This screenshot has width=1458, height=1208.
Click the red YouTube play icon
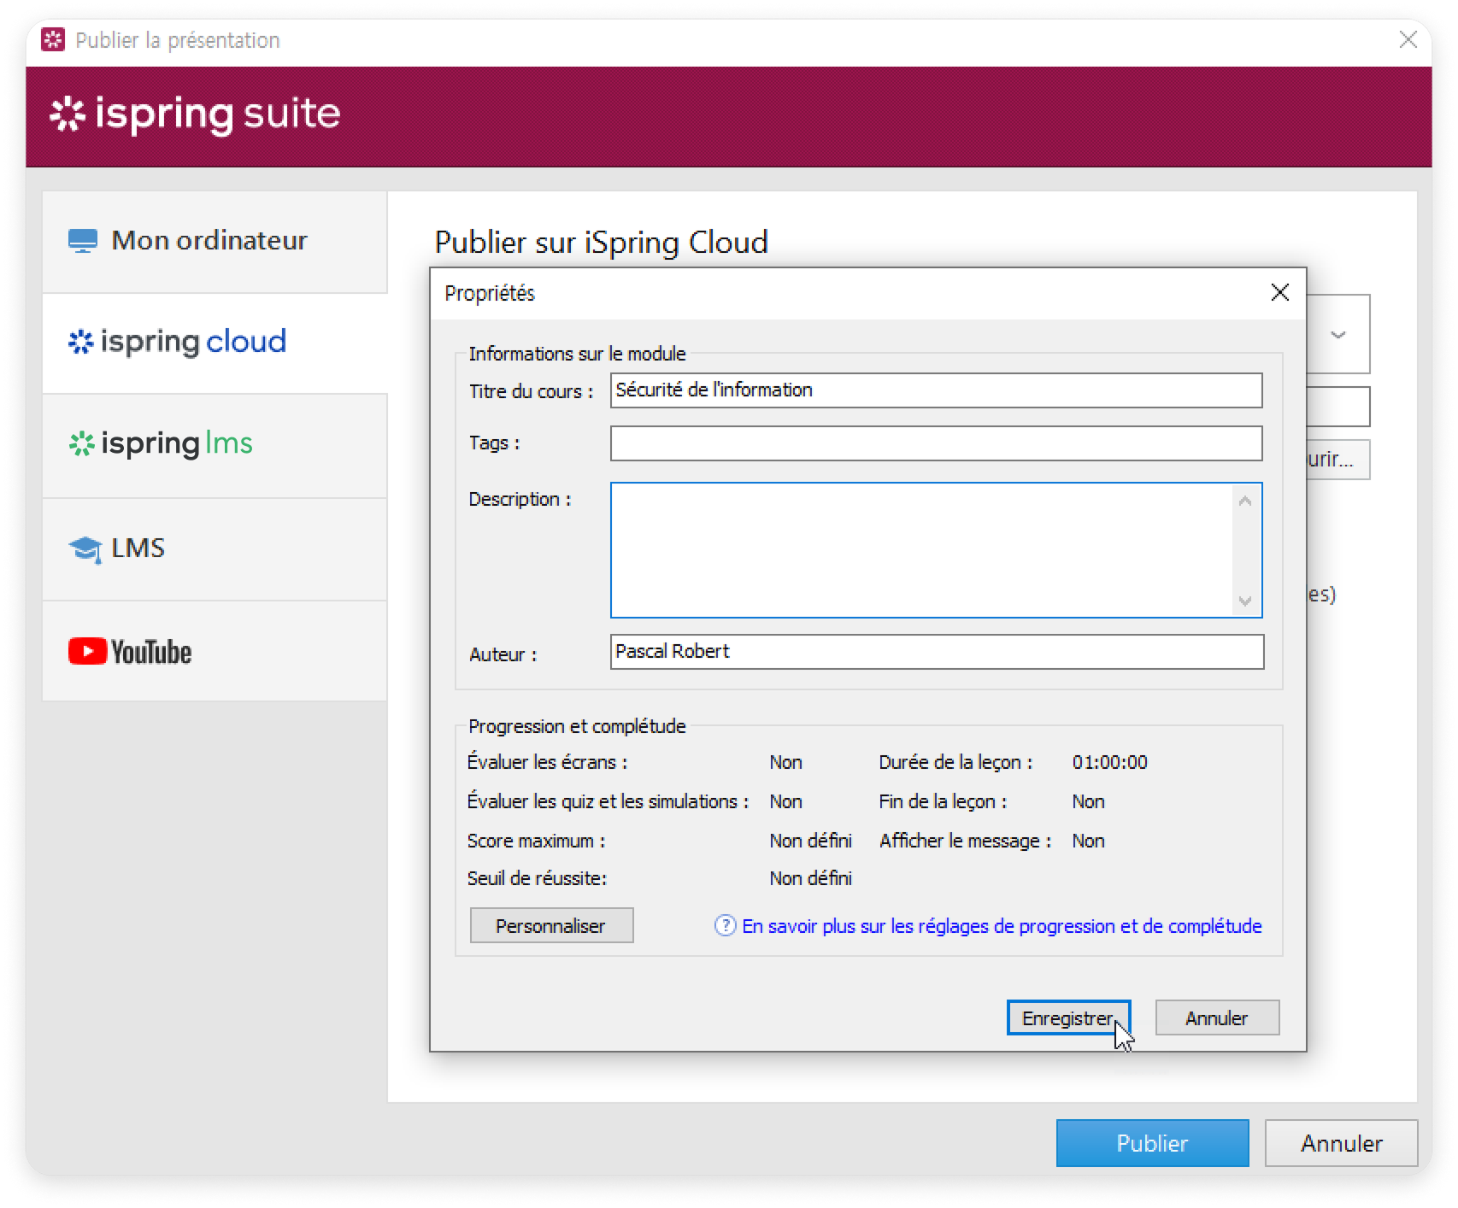point(87,651)
